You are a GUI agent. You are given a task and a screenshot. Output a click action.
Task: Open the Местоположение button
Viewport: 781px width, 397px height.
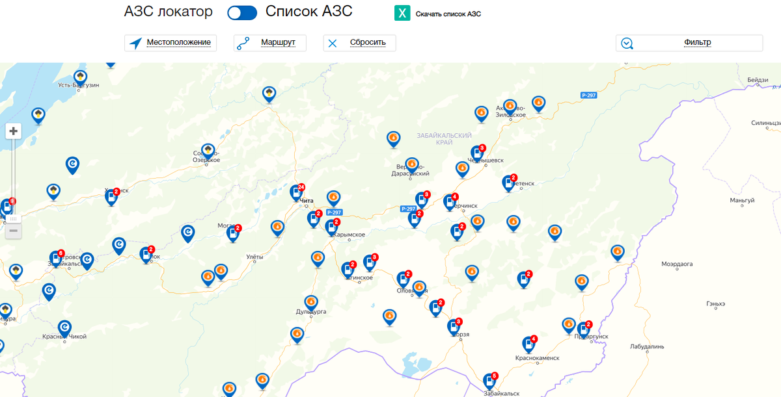coord(171,43)
